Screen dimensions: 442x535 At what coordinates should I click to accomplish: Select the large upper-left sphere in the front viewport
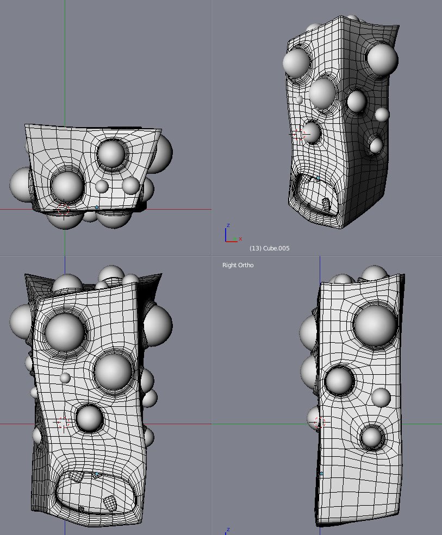[66, 331]
